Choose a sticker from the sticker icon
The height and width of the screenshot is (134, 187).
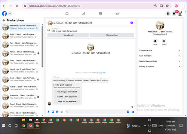[x=57, y=112]
